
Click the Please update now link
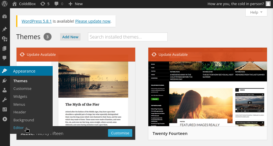[93, 21]
